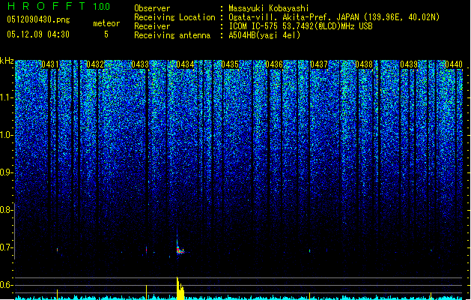471x300 pixels.
Task: Click the 0436 time marker
Action: (274, 64)
